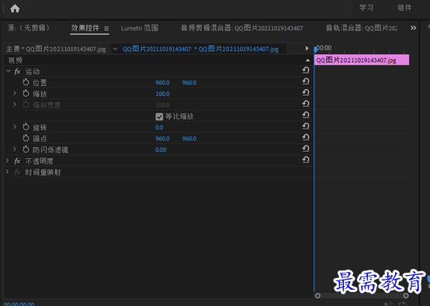Collapse the 运动 effect group
Viewport: 430px width, 306px height.
(9, 71)
